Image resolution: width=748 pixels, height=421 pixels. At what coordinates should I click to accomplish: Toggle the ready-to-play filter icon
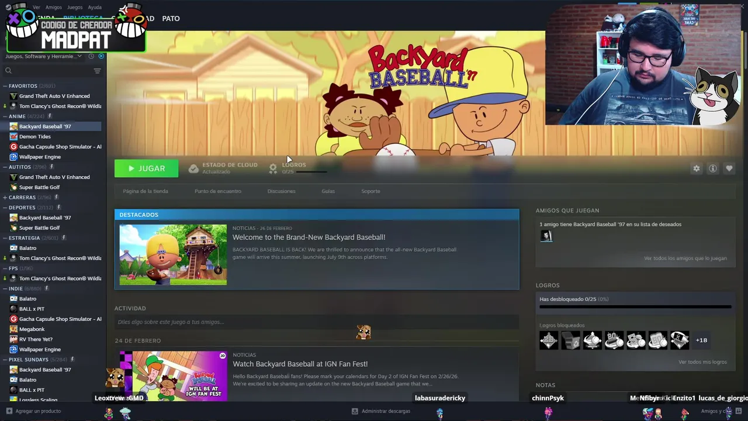101,56
